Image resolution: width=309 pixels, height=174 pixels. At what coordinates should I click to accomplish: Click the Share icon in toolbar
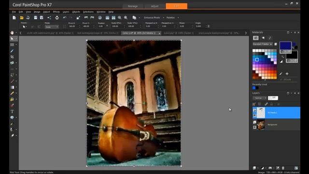coord(49,18)
